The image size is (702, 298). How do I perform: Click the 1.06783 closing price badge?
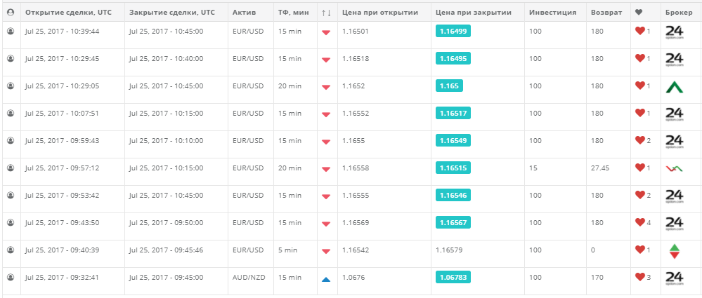point(453,277)
